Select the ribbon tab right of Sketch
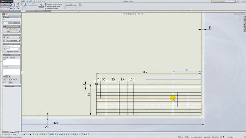 click(x=30, y=11)
